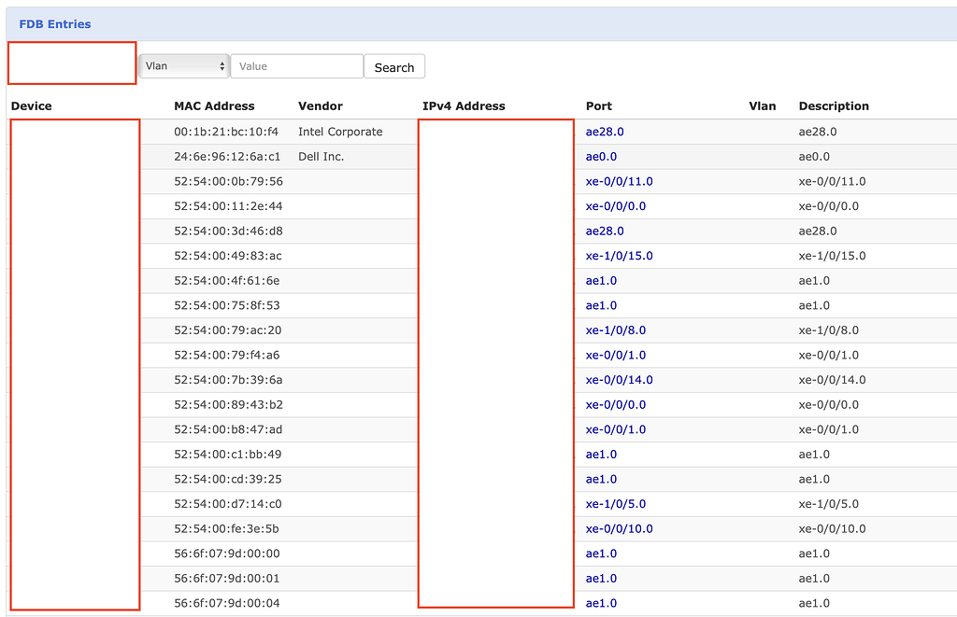Click the Description column header

coord(833,105)
